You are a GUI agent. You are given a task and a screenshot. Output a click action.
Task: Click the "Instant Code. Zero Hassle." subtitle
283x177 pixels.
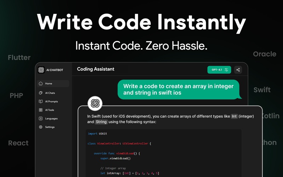(x=141, y=46)
